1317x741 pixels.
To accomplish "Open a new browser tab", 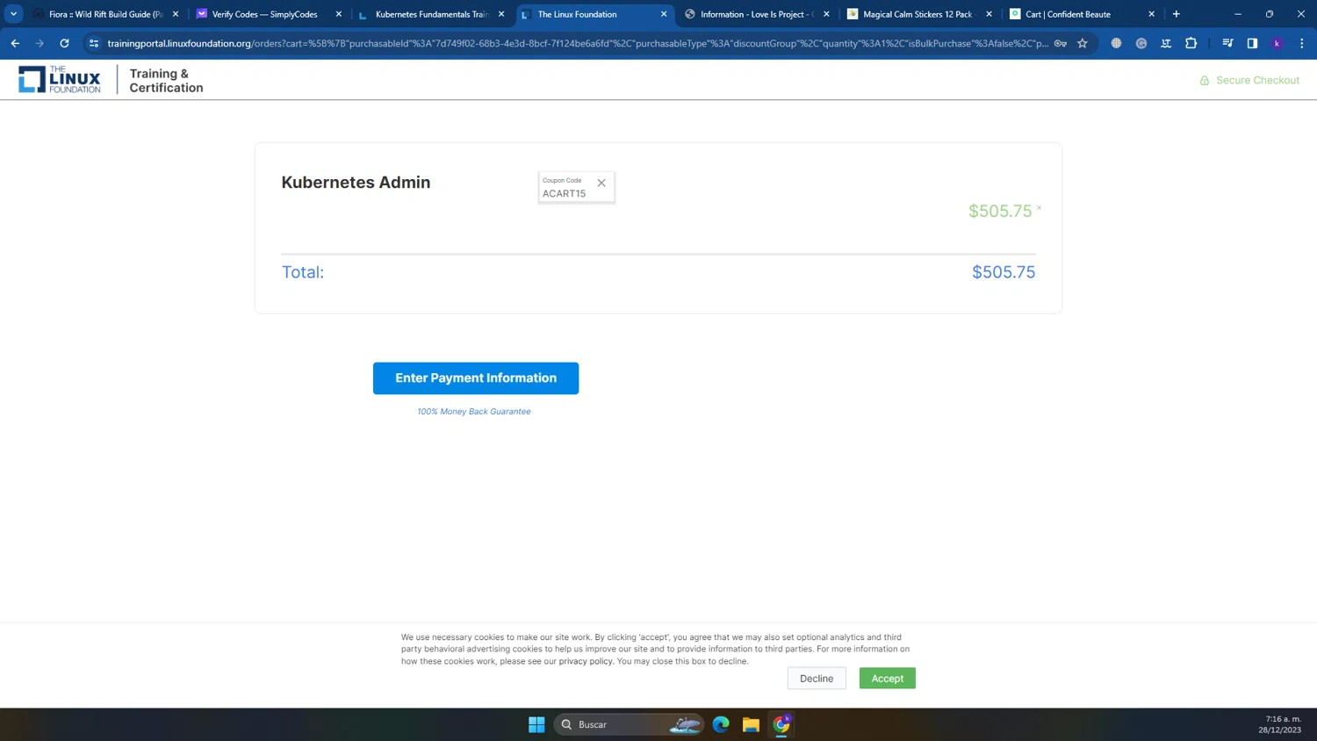I will (x=1177, y=14).
